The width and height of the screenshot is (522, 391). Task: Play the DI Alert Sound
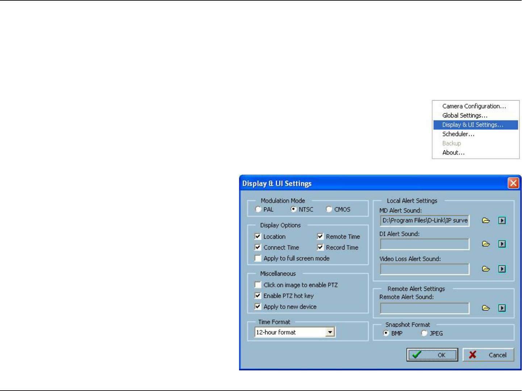(x=502, y=244)
